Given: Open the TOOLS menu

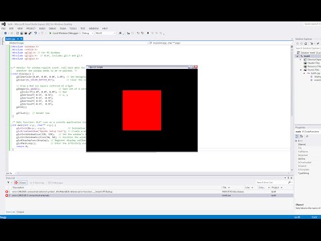Looking at the screenshot, I should tap(73, 29).
